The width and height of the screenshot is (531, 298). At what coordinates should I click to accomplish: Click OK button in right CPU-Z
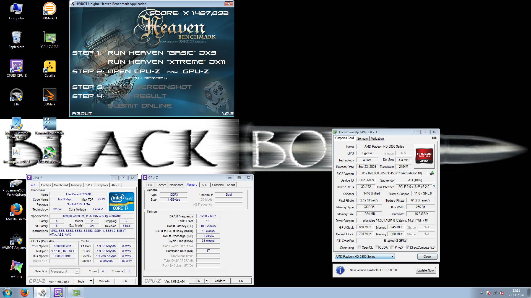(241, 281)
